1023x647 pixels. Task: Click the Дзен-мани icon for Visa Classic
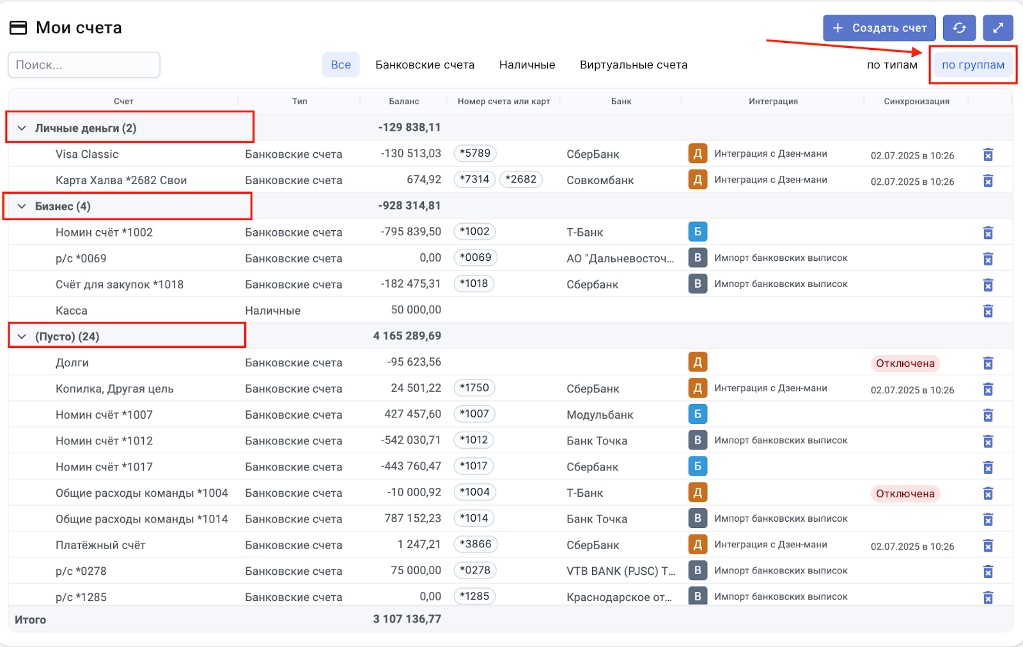point(698,154)
